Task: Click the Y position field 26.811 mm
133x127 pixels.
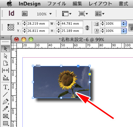Action: coord(38,31)
